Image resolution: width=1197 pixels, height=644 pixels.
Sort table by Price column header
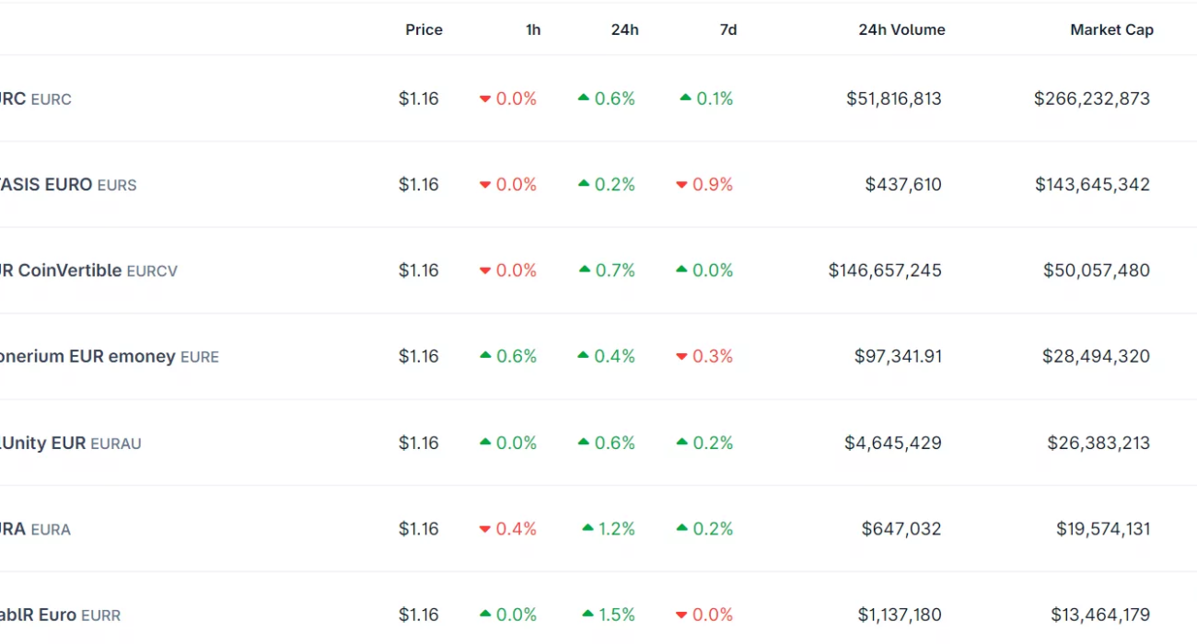click(424, 30)
